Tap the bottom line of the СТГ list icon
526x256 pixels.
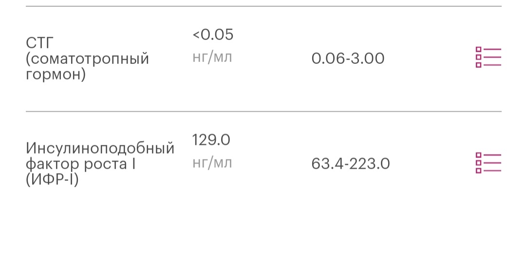click(492, 65)
